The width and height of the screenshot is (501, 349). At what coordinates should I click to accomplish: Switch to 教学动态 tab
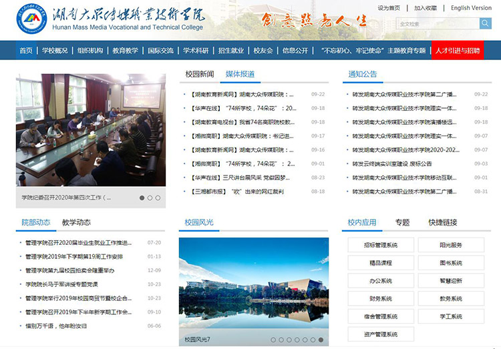click(76, 222)
